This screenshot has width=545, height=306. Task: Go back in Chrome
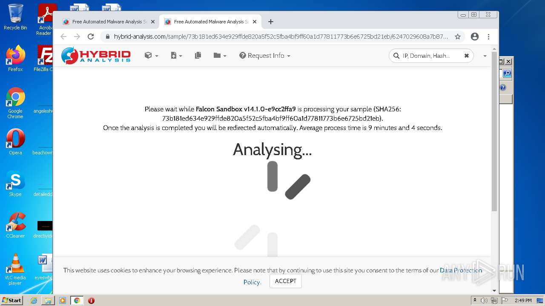[63, 37]
